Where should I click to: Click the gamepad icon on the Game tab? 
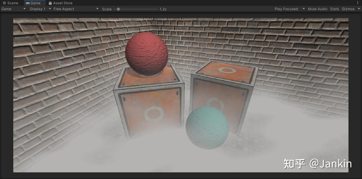(x=28, y=3)
